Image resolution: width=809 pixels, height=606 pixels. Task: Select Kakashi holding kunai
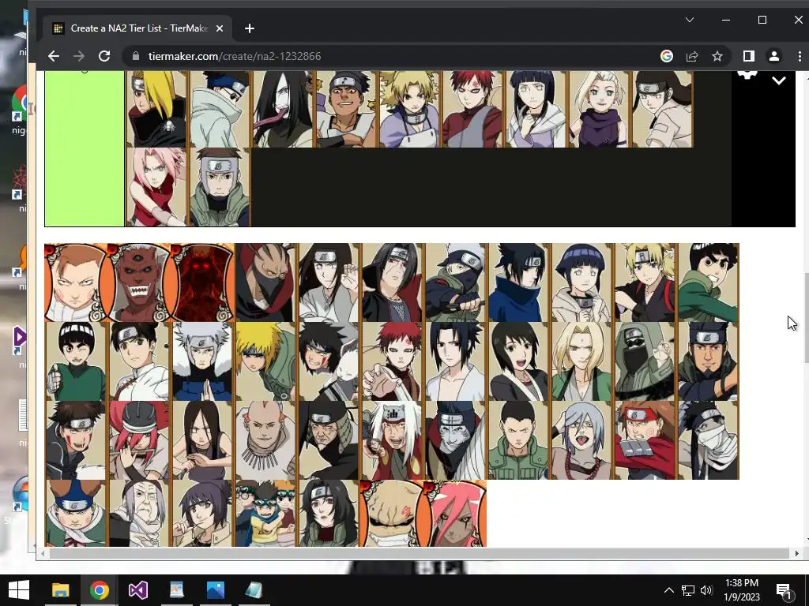tap(455, 282)
